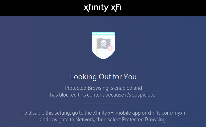Click the red X badge on flag
206x127 pixels.
click(x=110, y=48)
